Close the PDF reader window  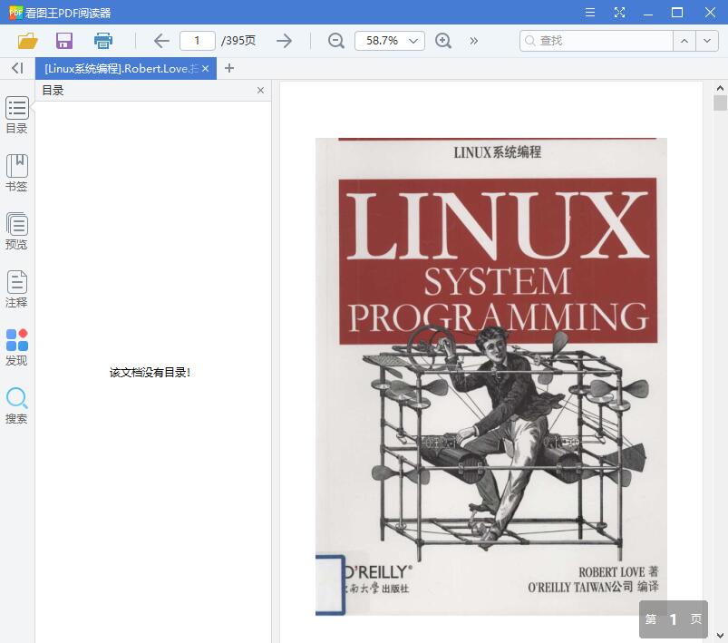click(710, 13)
